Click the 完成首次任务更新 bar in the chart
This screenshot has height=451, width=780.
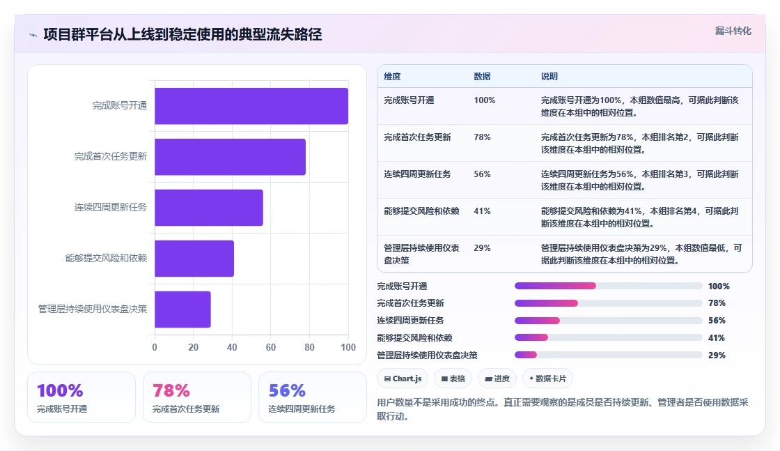tap(230, 157)
